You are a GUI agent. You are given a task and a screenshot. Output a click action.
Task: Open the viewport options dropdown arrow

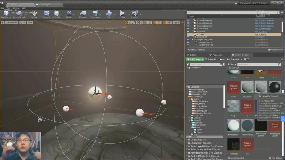click(2, 22)
